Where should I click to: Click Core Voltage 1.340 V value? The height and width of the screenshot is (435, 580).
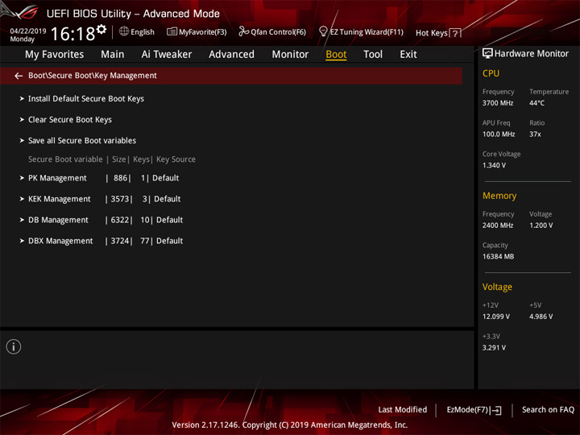(x=494, y=165)
